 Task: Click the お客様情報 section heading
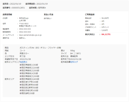7,14
